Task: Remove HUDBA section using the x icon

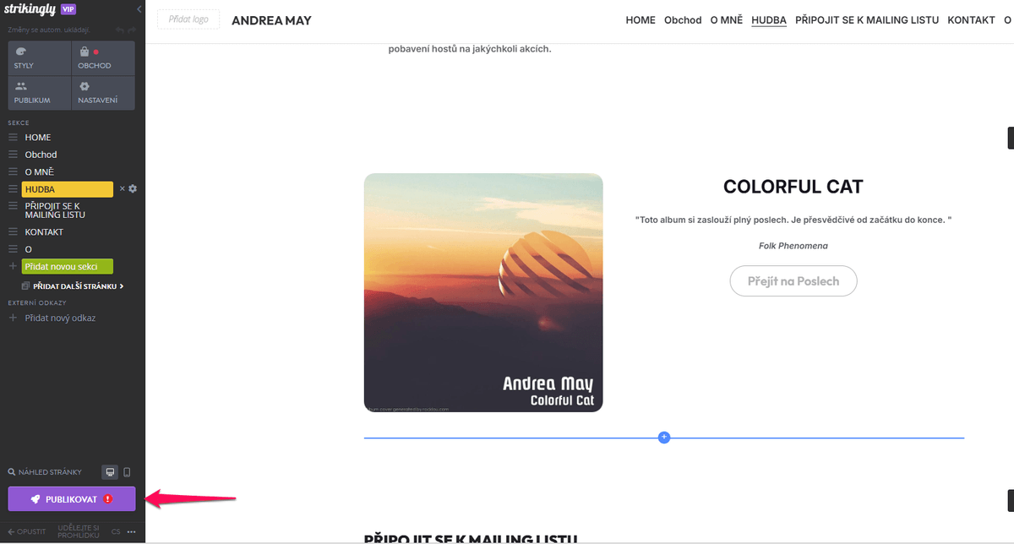Action: pos(122,189)
